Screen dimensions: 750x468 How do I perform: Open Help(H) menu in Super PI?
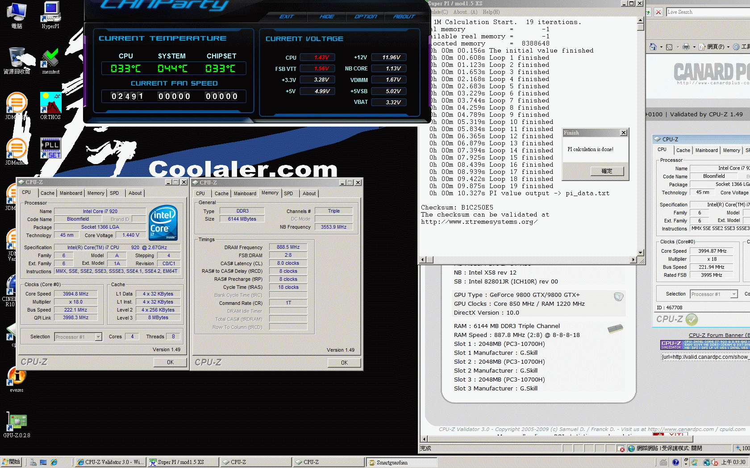pyautogui.click(x=491, y=12)
